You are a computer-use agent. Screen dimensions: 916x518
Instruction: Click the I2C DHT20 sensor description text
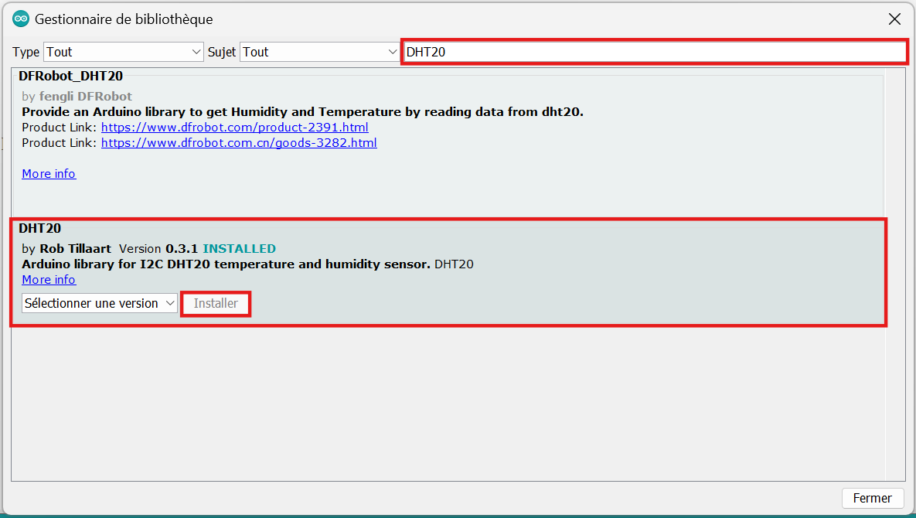coord(226,264)
